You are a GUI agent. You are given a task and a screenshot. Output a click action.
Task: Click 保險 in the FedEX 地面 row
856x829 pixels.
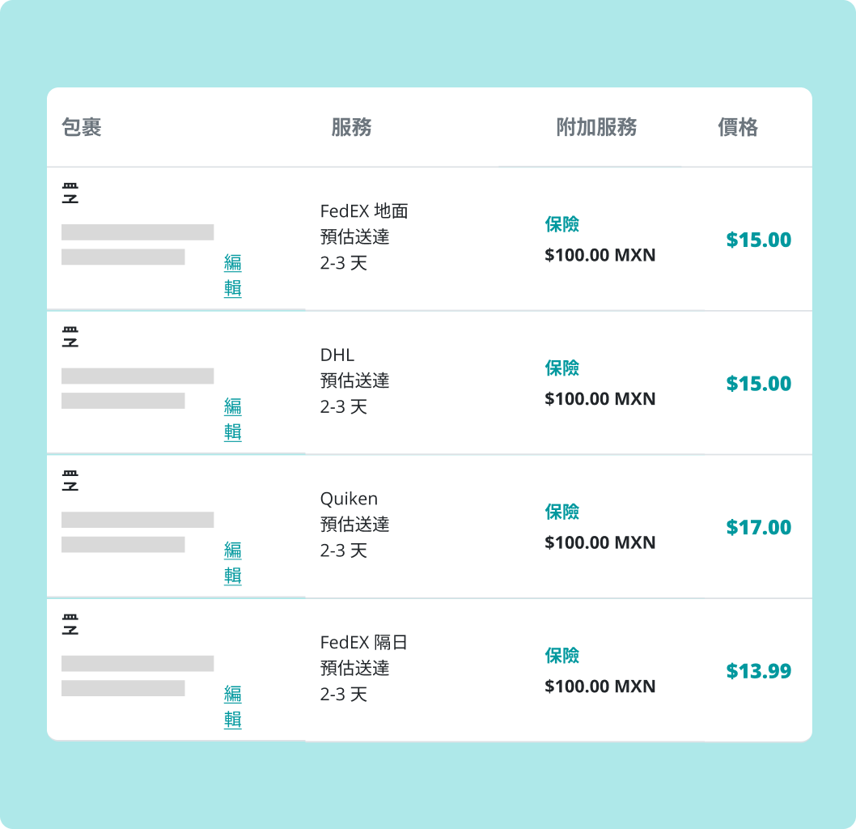pos(562,224)
